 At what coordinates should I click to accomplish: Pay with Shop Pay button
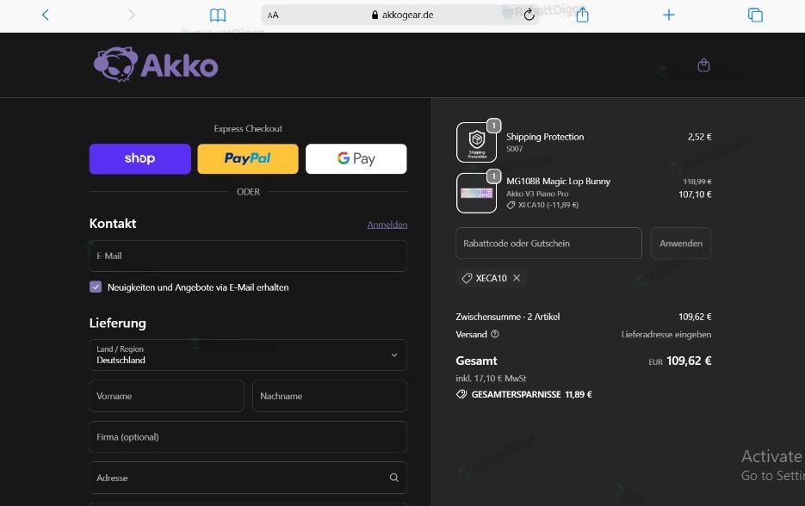click(140, 158)
